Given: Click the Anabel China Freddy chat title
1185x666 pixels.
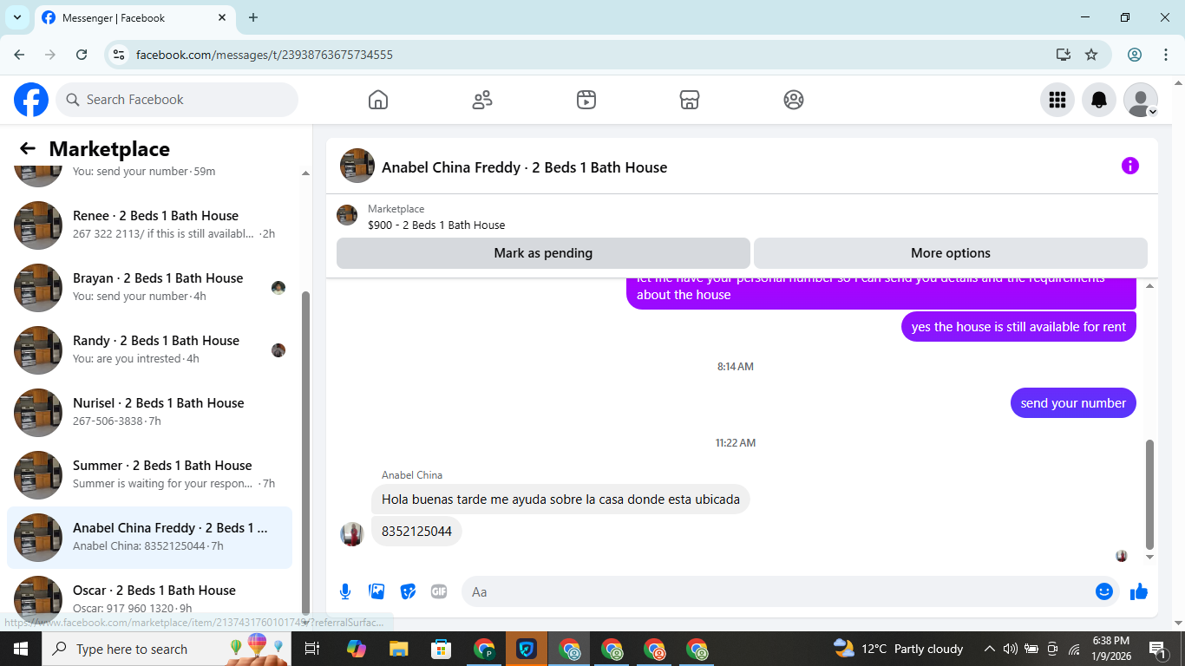Looking at the screenshot, I should click(524, 167).
